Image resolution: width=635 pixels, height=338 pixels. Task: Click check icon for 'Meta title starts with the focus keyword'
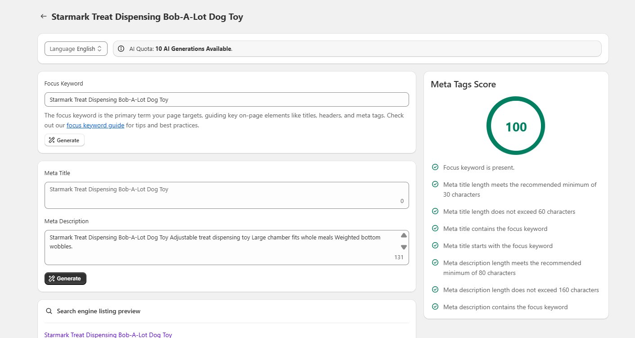(435, 245)
